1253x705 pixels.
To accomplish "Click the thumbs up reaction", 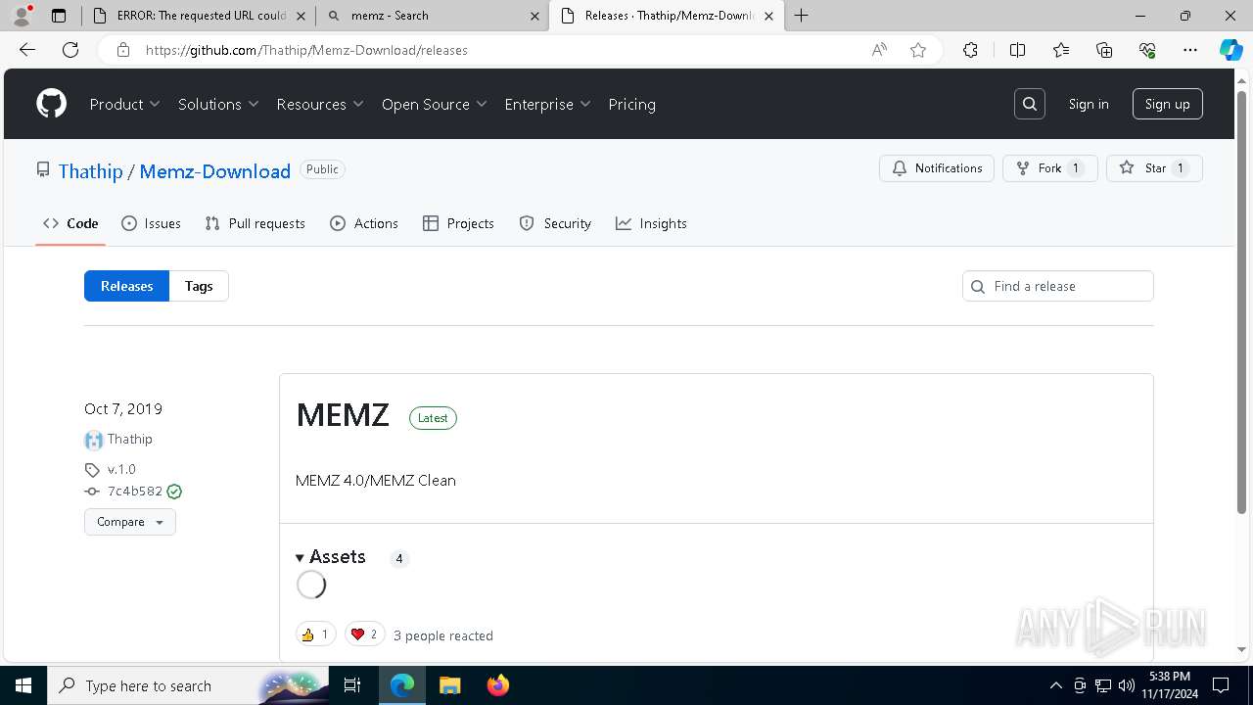I will (315, 634).
